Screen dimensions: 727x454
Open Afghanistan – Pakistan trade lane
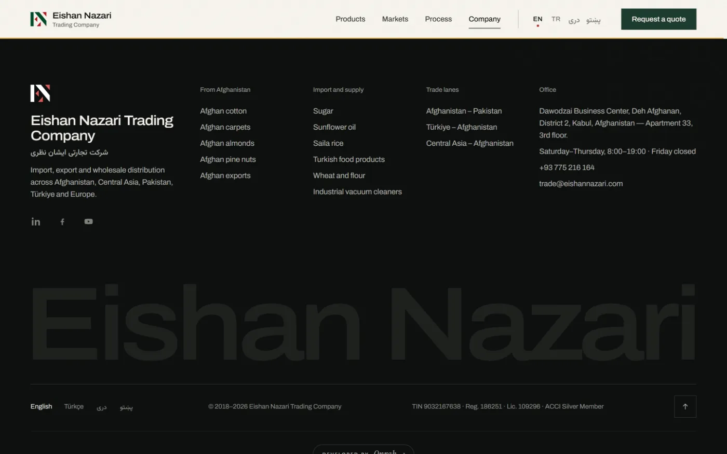[x=464, y=111]
